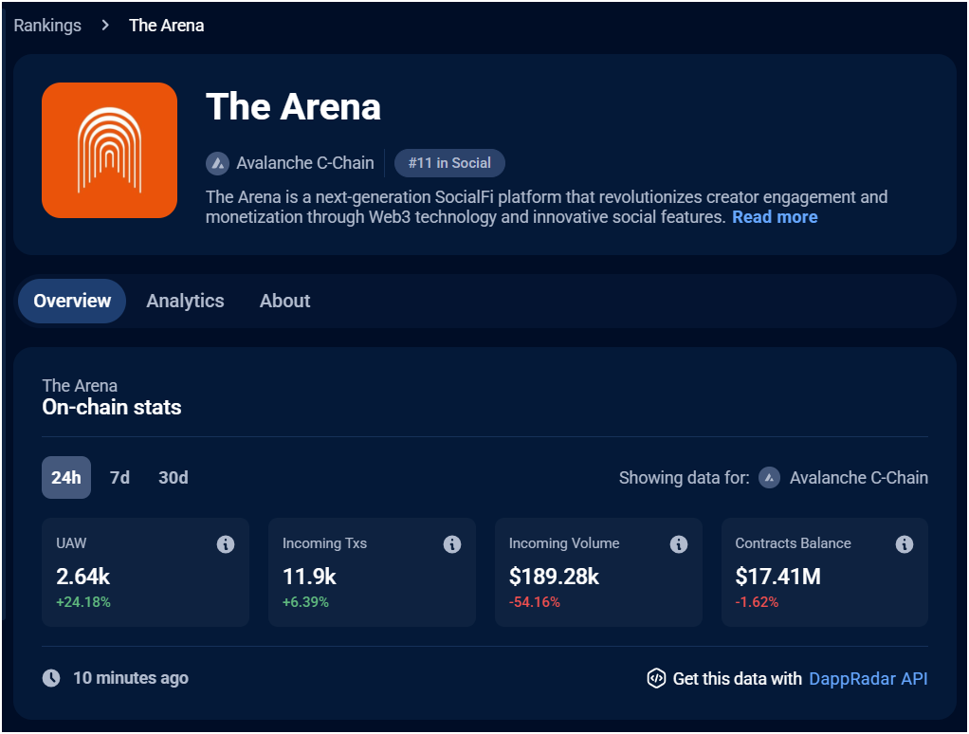Screen dimensions: 969x734
Task: Click Avalanche C-Chain label under title
Action: (x=305, y=163)
